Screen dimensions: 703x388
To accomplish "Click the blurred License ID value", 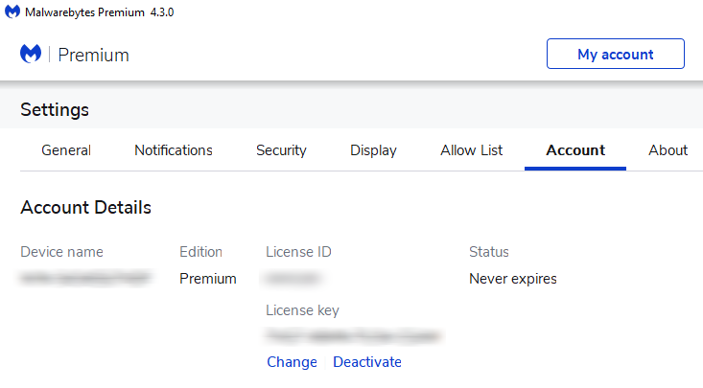I will coord(293,278).
